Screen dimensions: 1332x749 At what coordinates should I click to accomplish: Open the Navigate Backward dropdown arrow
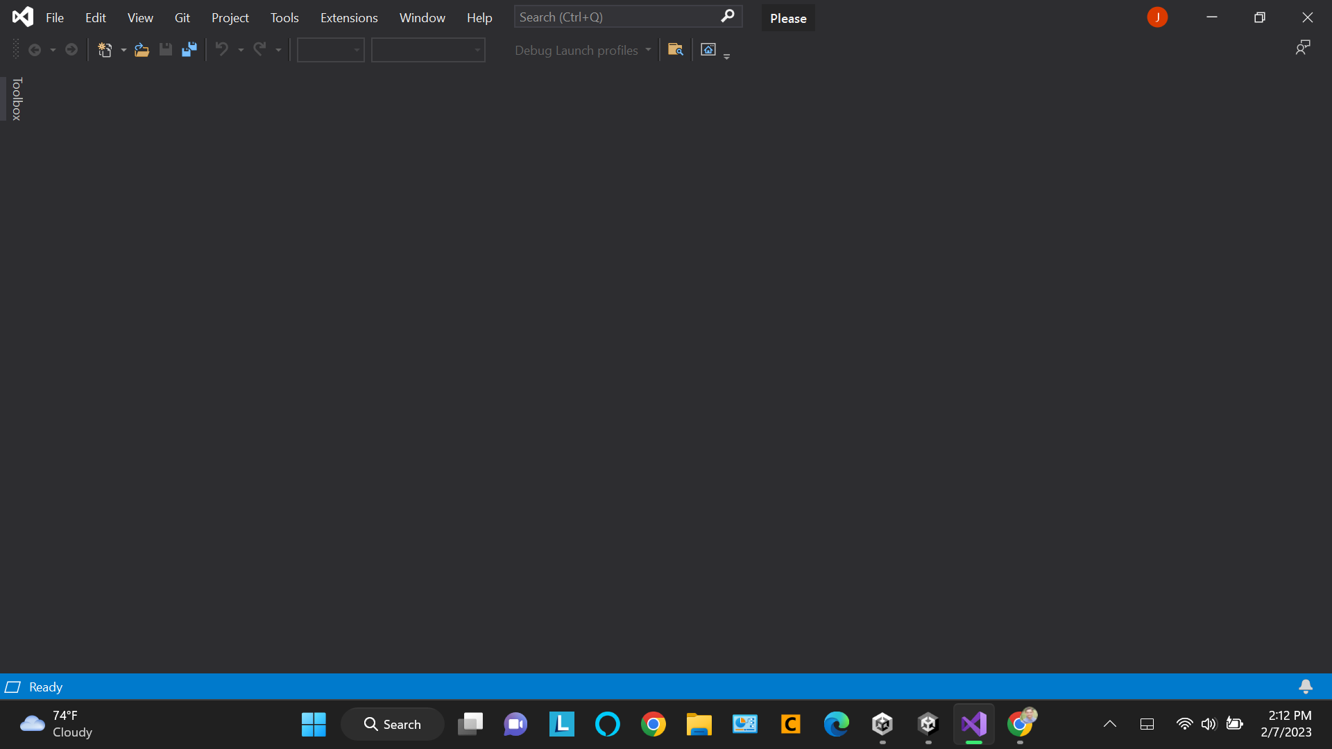point(52,49)
